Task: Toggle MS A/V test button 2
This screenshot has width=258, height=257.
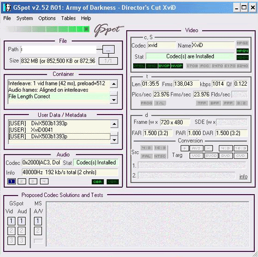Action: pyautogui.click(x=38, y=231)
